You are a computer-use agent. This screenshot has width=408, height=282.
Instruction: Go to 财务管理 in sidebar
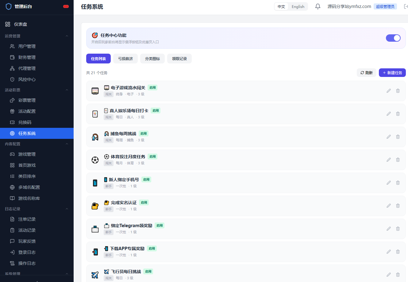37,57
